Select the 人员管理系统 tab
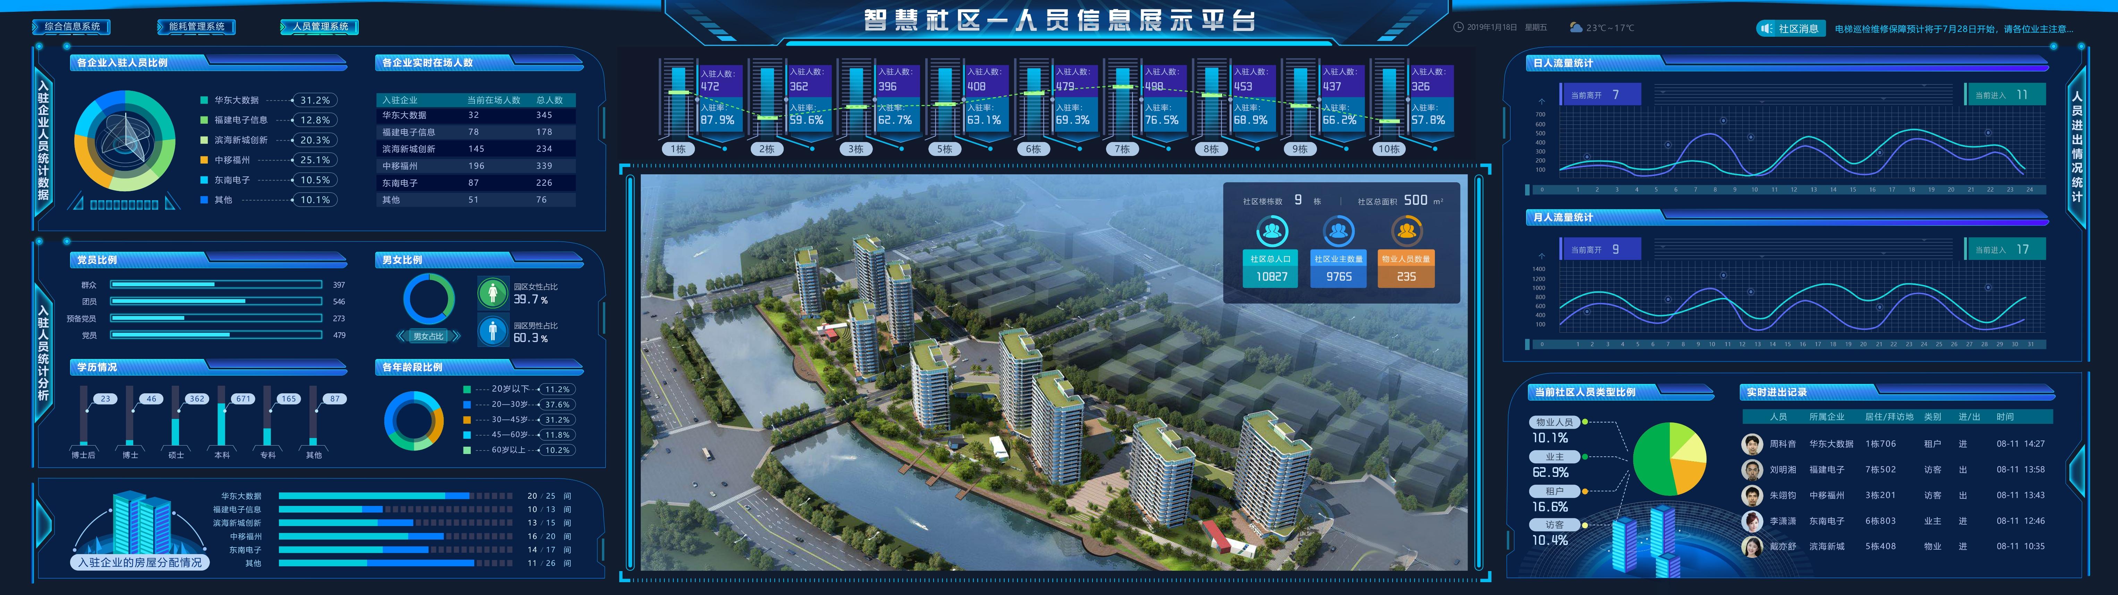 click(320, 26)
